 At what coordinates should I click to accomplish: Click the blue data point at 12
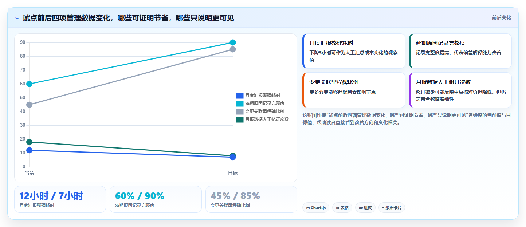pyautogui.click(x=29, y=150)
